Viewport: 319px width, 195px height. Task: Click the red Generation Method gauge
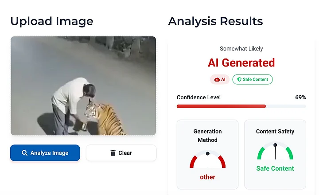click(x=207, y=160)
